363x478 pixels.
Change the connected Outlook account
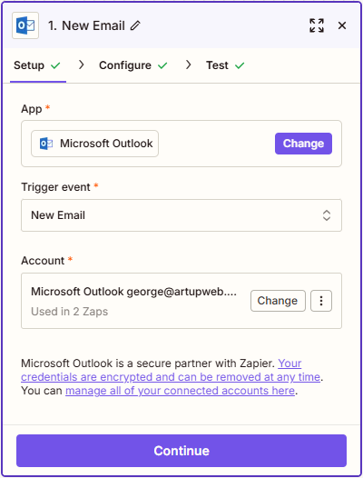pos(278,301)
